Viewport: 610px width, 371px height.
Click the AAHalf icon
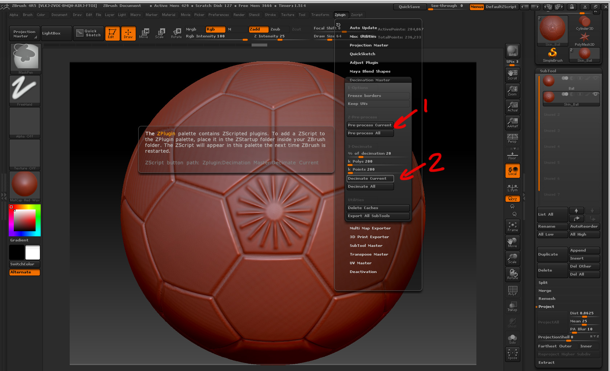click(x=512, y=122)
